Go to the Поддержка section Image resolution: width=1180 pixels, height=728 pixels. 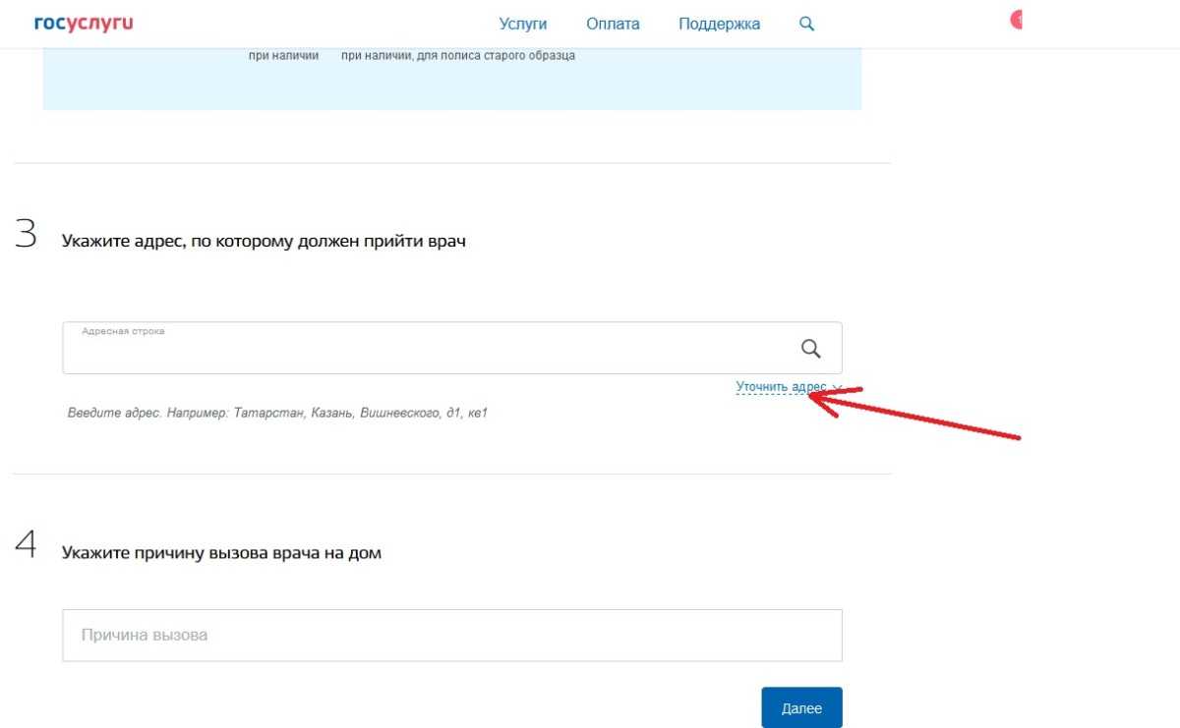point(719,25)
